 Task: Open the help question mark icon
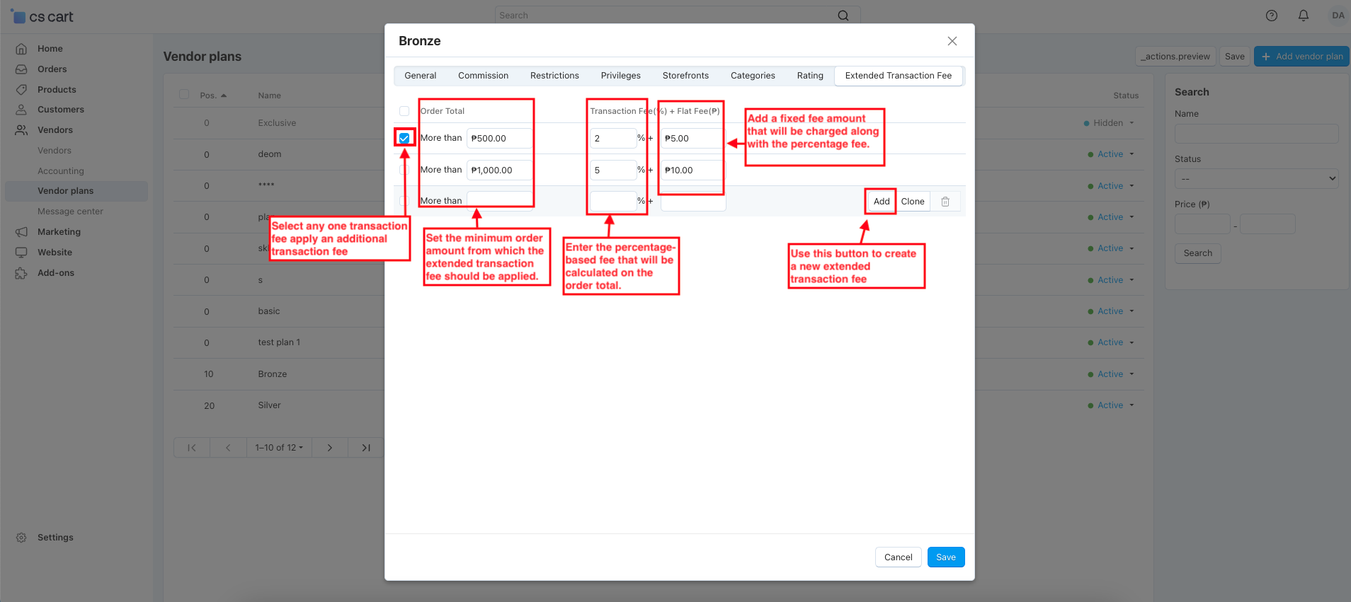click(1271, 16)
